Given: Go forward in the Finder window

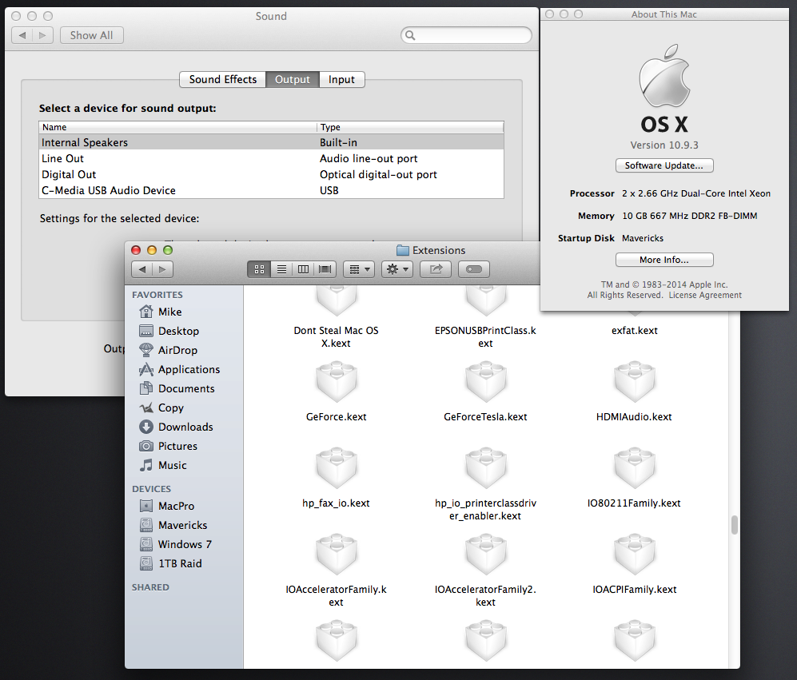Looking at the screenshot, I should tap(162, 269).
